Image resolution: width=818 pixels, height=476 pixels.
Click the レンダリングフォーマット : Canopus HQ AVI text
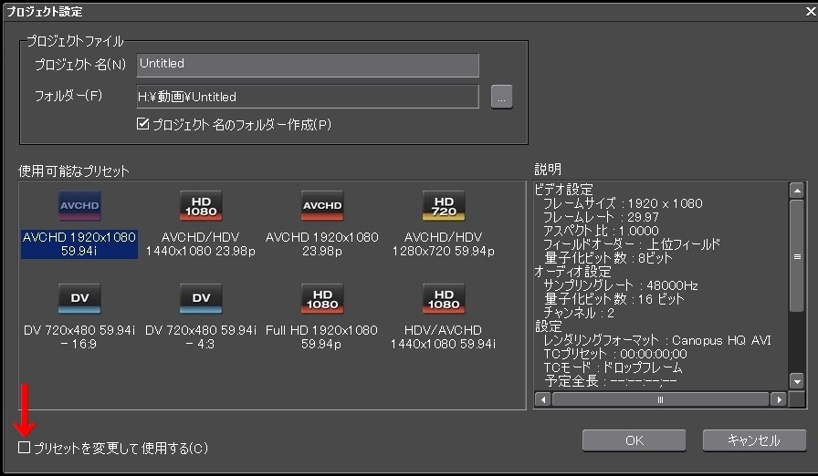[657, 341]
